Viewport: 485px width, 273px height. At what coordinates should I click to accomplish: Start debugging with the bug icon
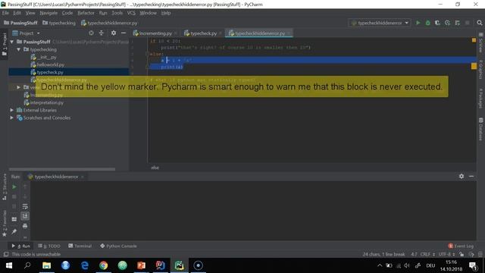[427, 23]
